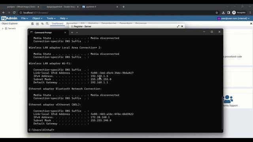253x142 pixels.
Task: Select the pgAdmin 4 browser tab
Action: (91, 7)
